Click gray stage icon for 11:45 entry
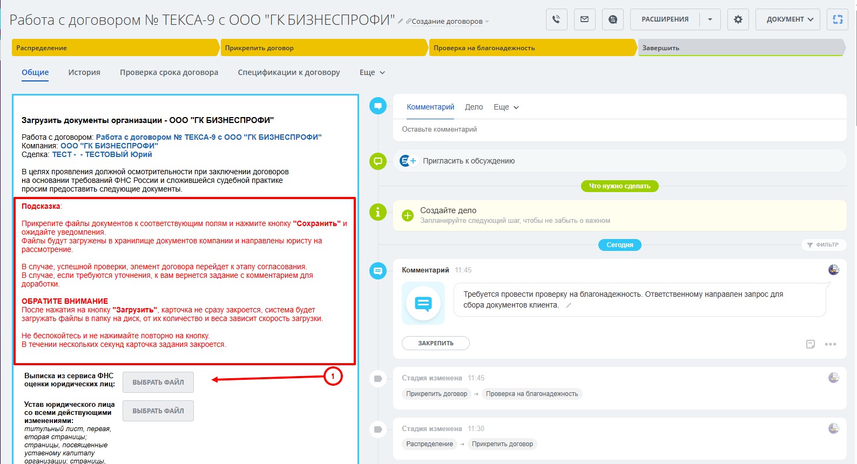 click(x=377, y=379)
